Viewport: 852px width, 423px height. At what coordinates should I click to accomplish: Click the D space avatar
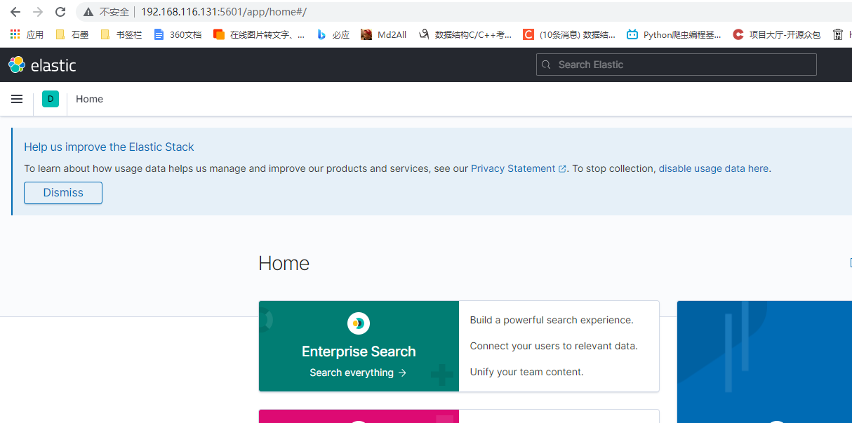pos(51,99)
